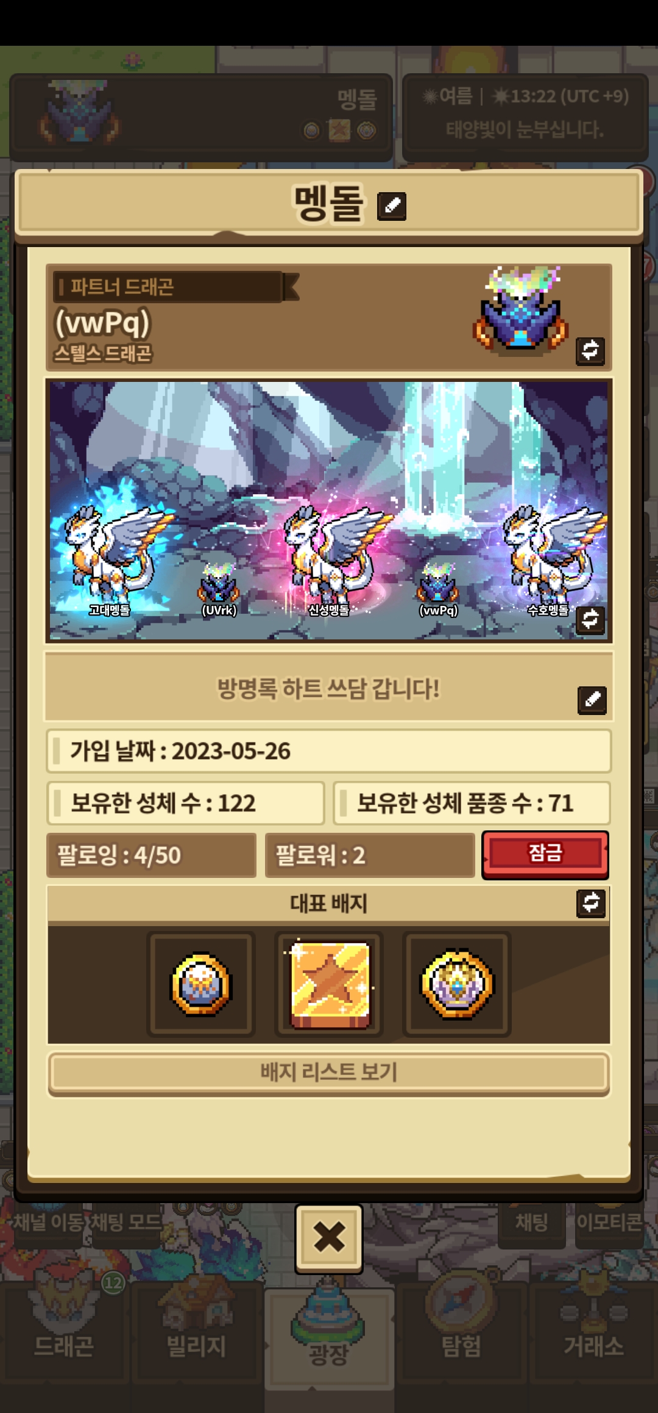Change dragons shown in the cave scene
The height and width of the screenshot is (1413, 658).
pos(590,620)
